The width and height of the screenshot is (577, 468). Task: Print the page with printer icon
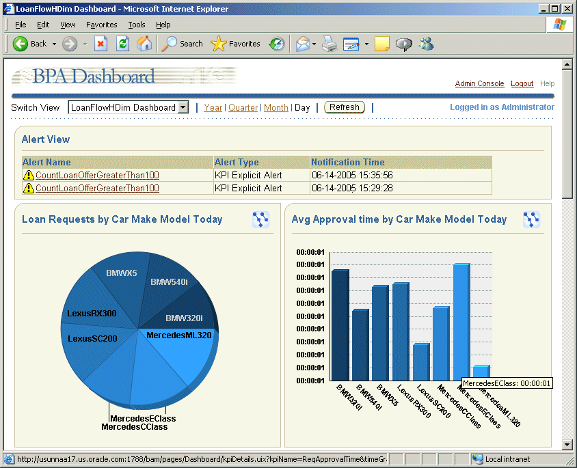pos(330,44)
